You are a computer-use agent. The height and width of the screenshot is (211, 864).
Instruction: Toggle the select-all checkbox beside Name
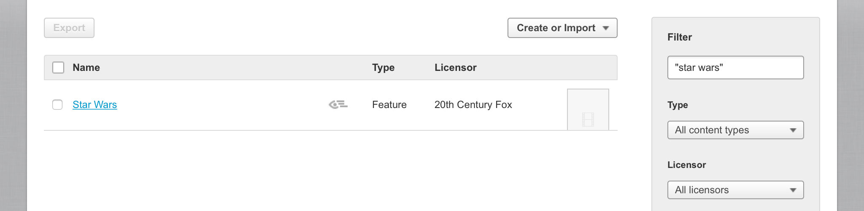[58, 68]
